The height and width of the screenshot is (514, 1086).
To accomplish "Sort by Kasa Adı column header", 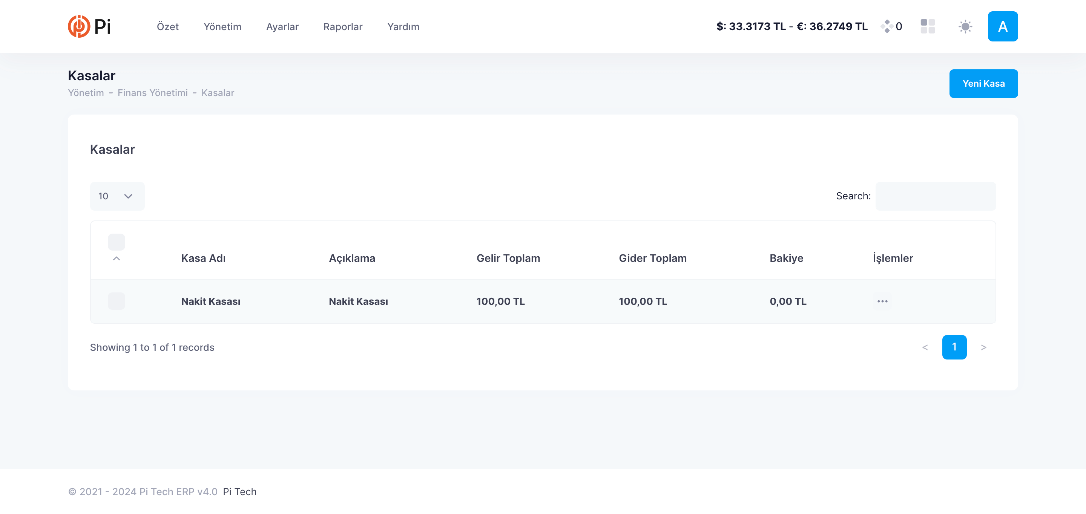I will click(203, 258).
